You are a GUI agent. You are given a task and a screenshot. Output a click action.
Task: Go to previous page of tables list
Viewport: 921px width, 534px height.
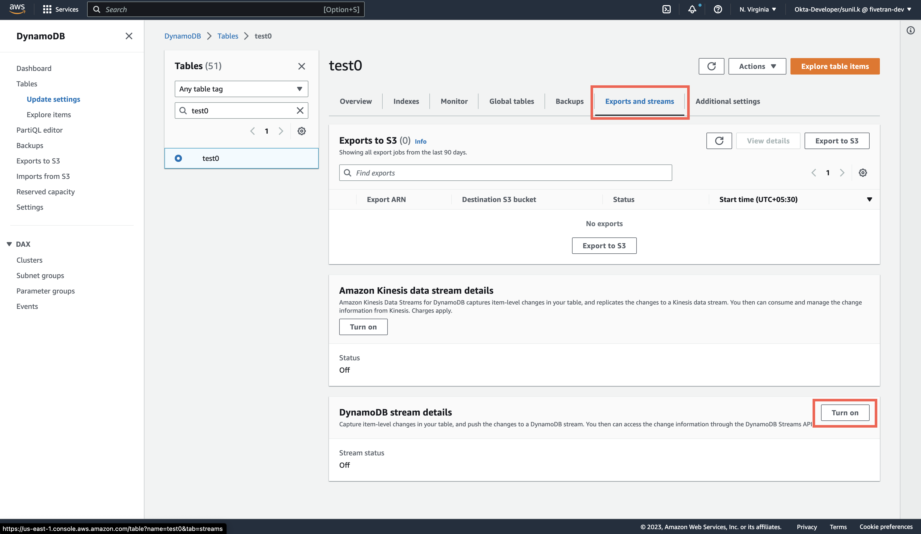coord(253,131)
